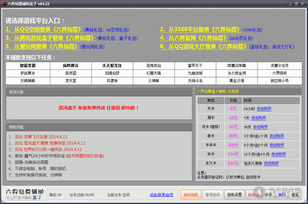Click 自动购买 link for 季卡
This screenshot has width=308, height=204.
tap(277, 136)
